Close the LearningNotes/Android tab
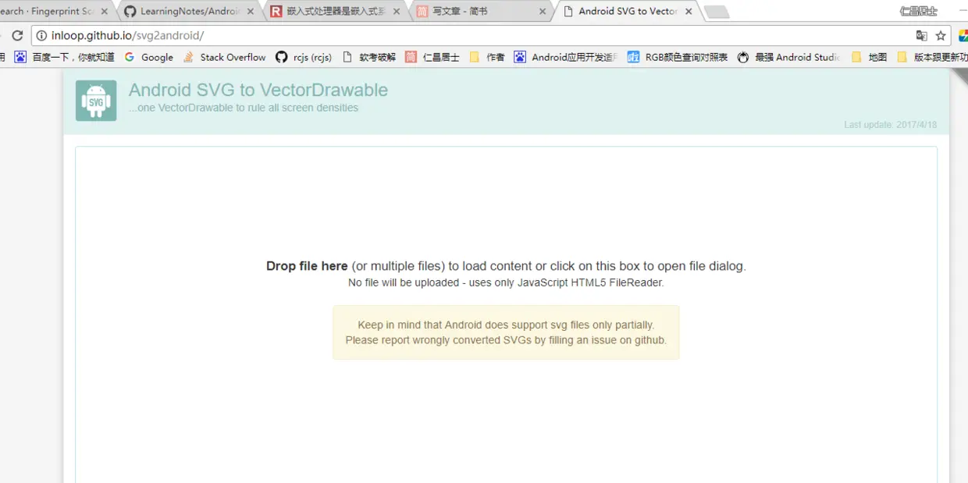Screen dimensions: 968x483 point(250,12)
